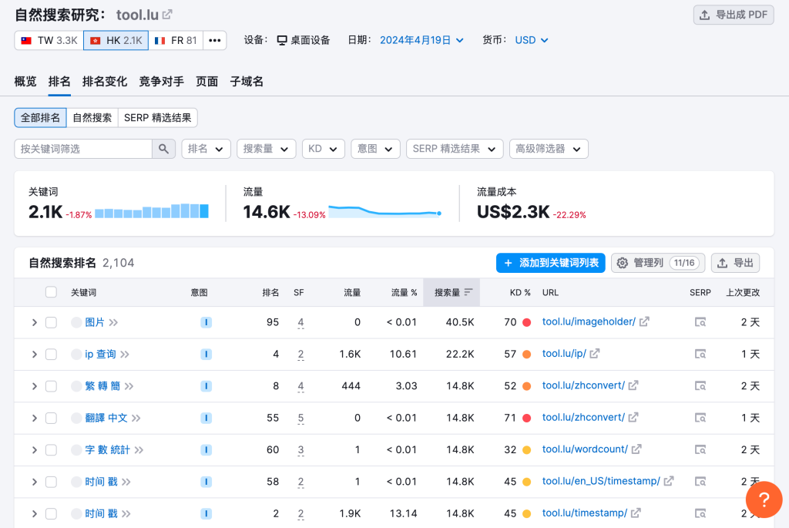This screenshot has width=789, height=528.
Task: View SERP snapshot for 字 數 統計 row
Action: pos(700,449)
